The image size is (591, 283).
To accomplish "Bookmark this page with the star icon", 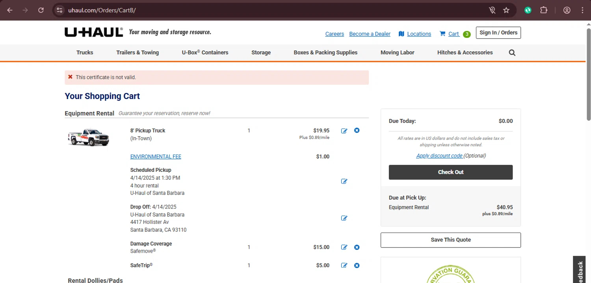I will click(x=506, y=10).
